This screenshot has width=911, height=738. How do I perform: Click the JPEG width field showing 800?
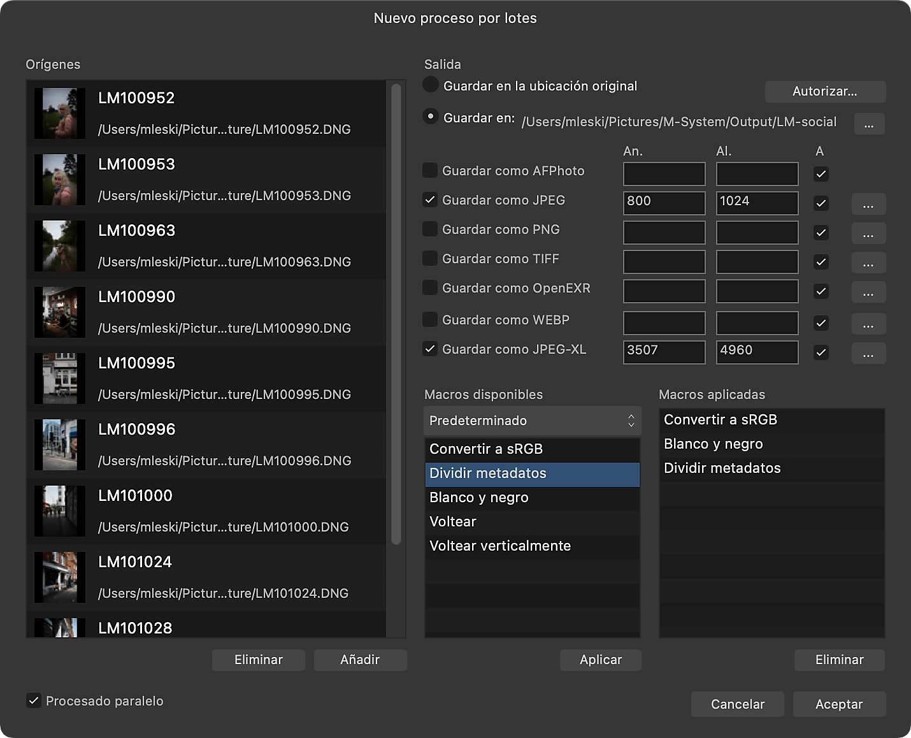(664, 203)
